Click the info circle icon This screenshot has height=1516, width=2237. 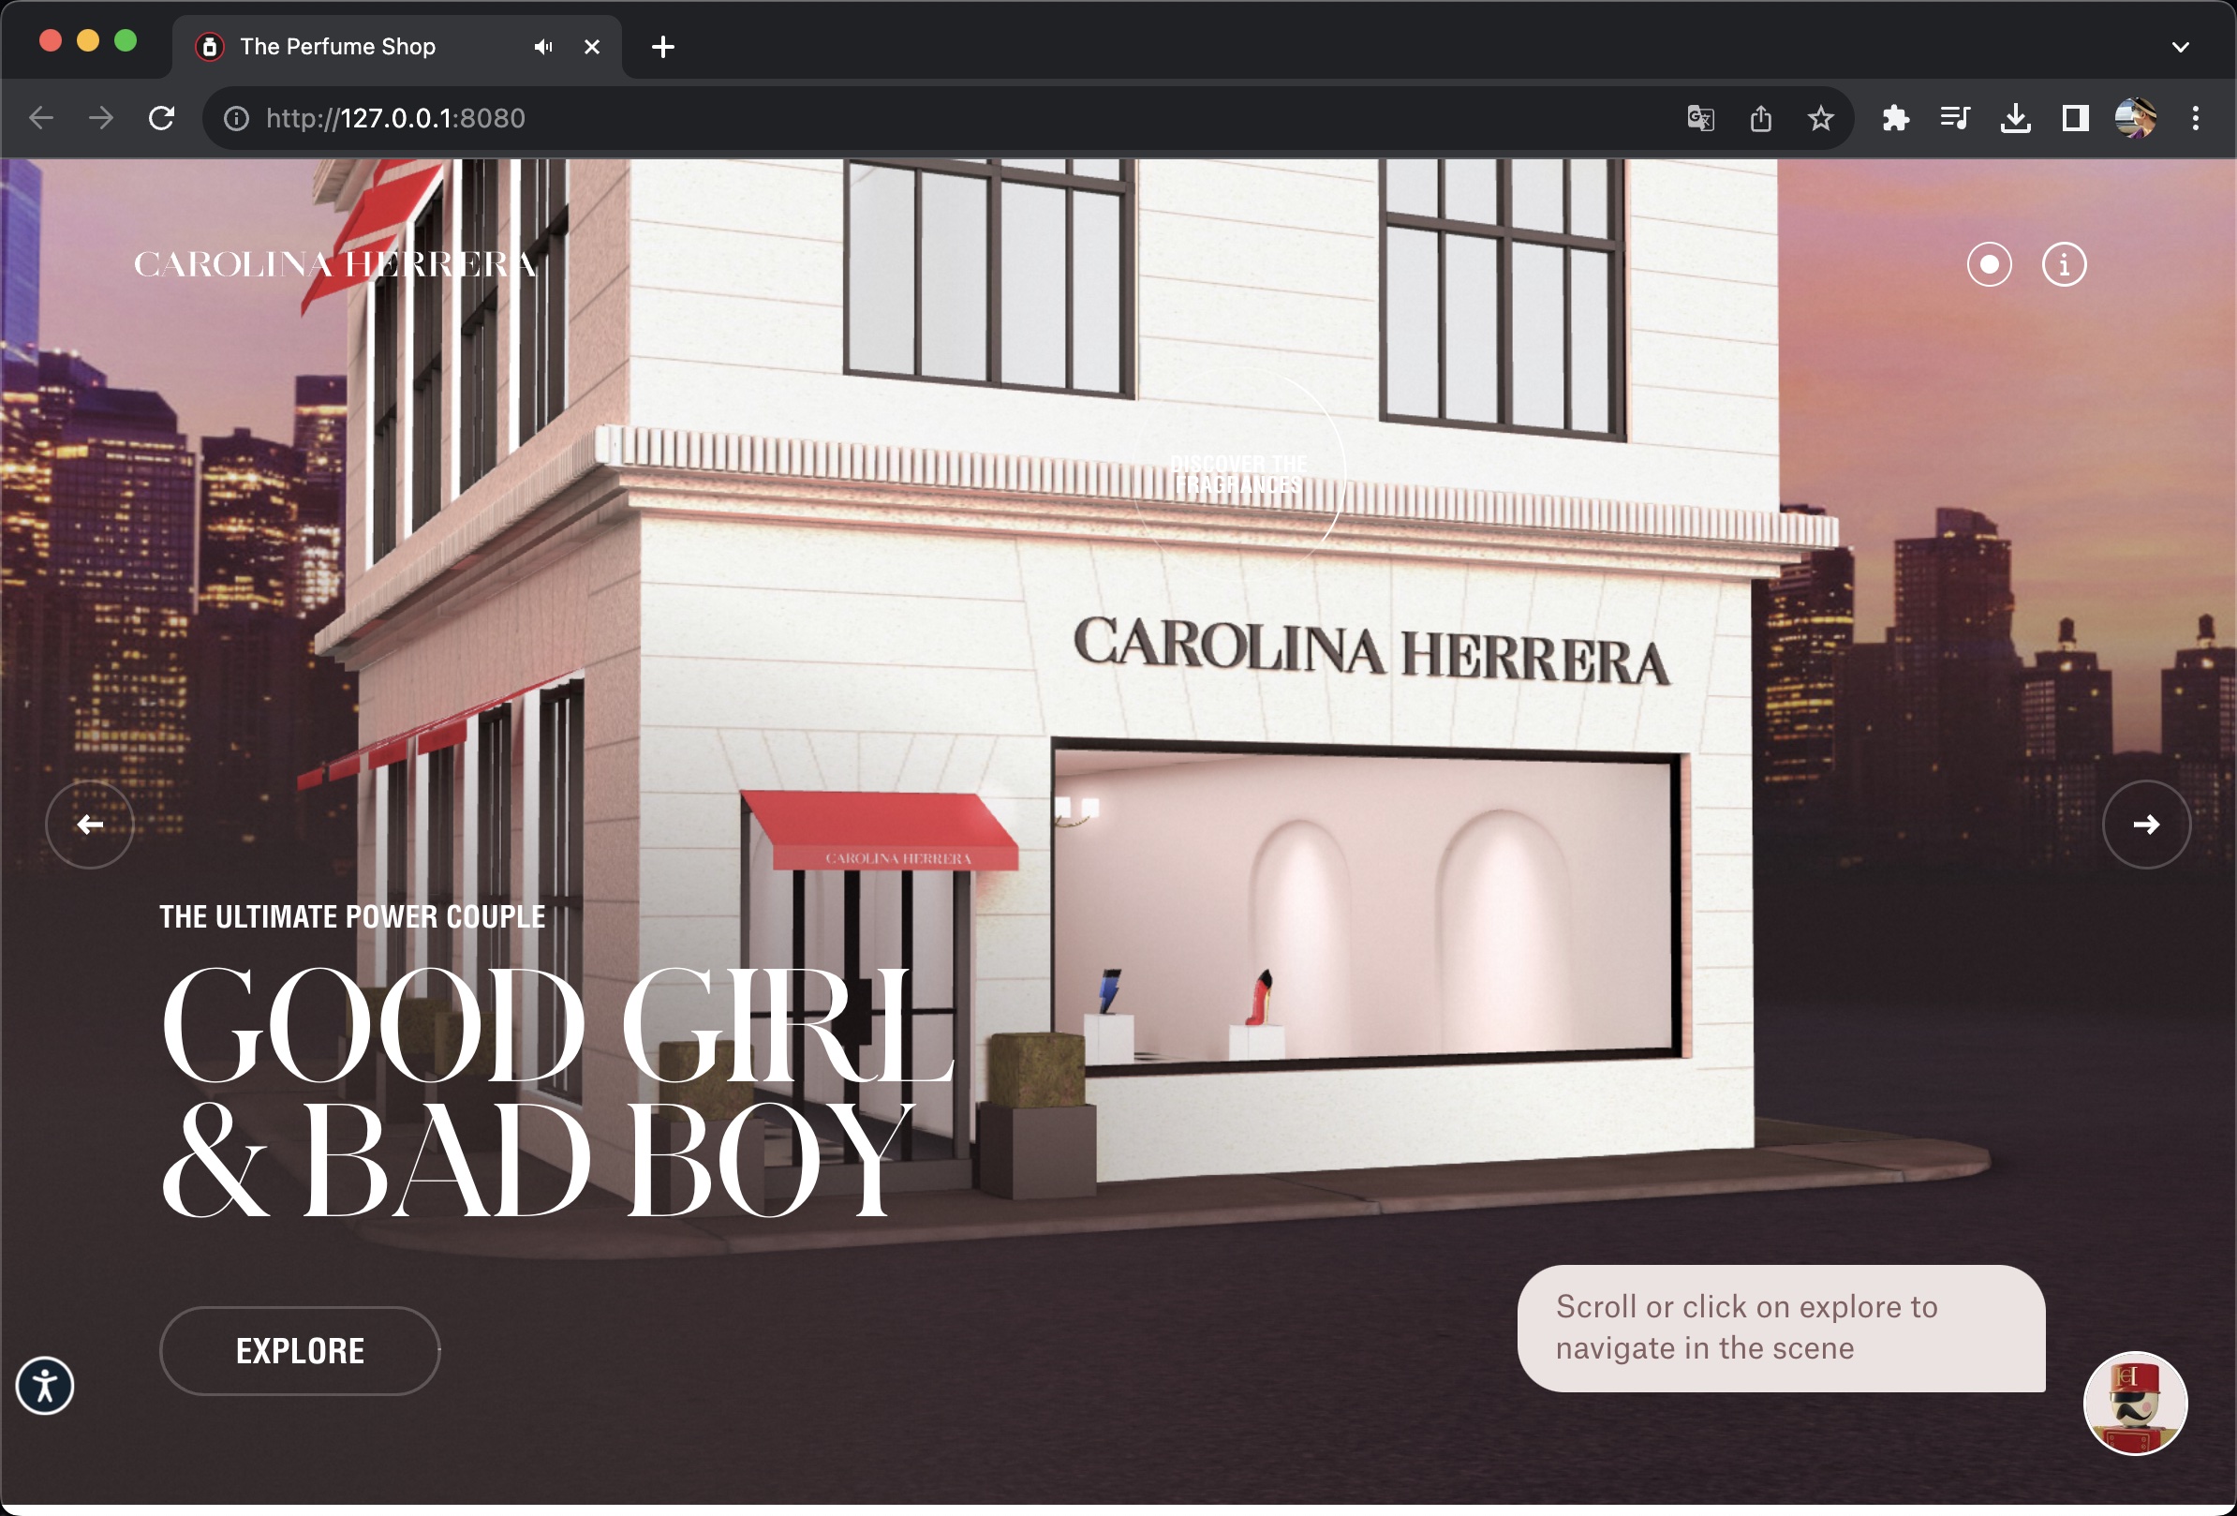click(x=2064, y=263)
